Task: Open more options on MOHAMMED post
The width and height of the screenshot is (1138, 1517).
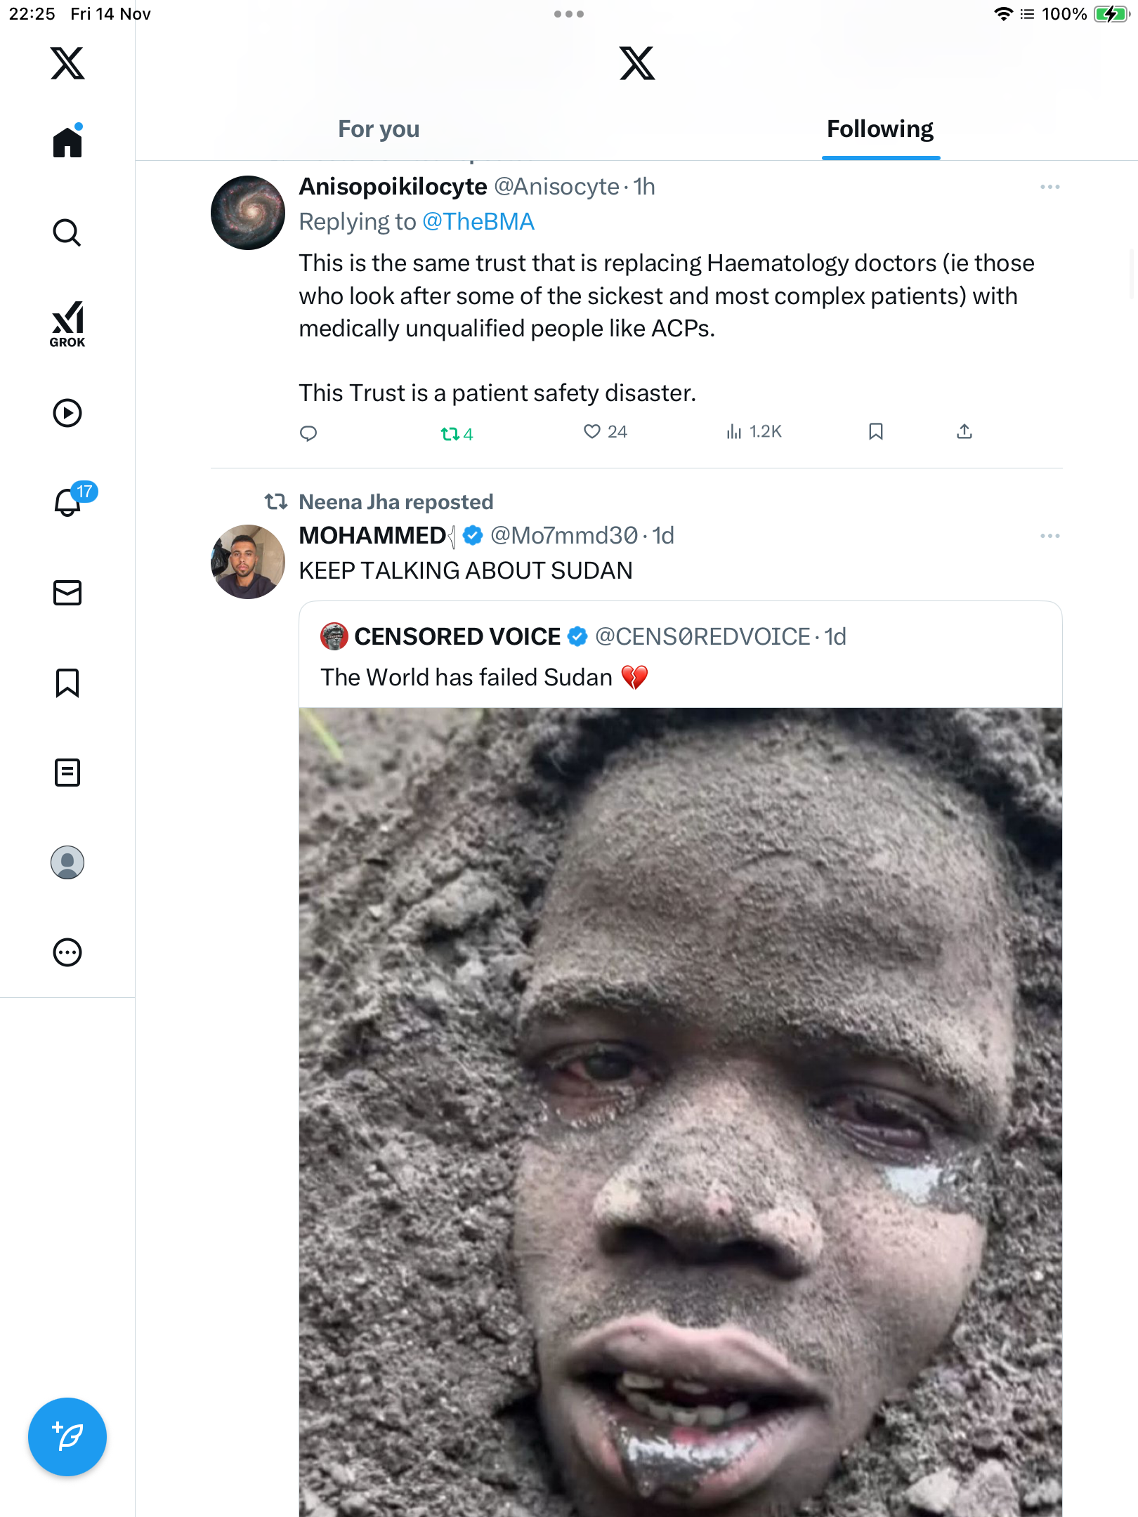Action: [x=1049, y=536]
